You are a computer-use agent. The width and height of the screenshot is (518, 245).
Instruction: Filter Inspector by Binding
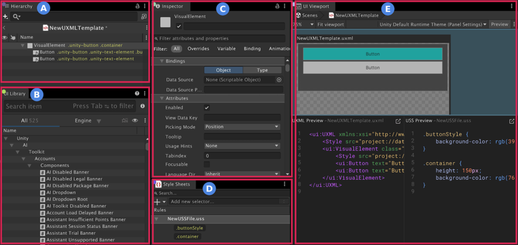coord(252,49)
